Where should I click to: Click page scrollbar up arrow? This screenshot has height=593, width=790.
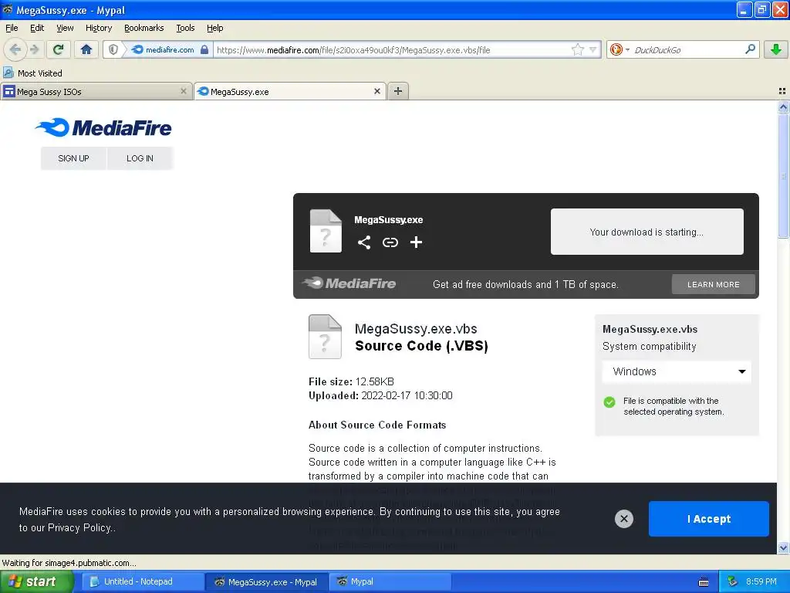(783, 107)
